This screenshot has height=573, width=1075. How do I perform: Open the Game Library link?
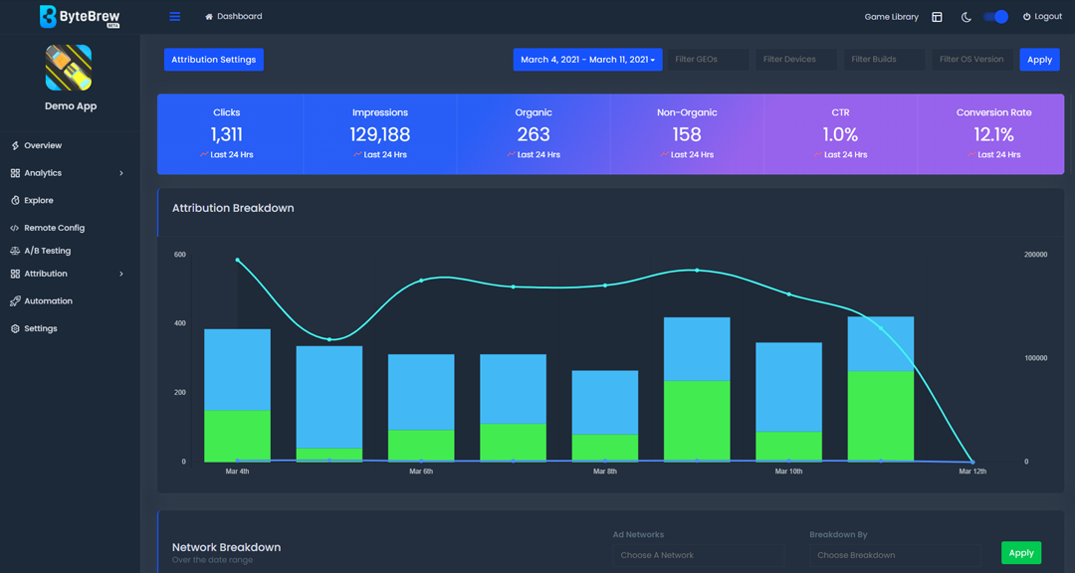tap(891, 17)
